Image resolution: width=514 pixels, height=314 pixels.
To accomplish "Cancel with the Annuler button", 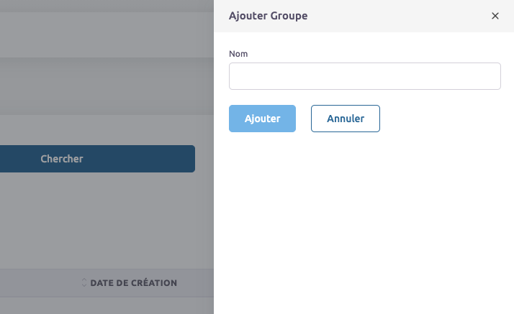I will pos(345,119).
